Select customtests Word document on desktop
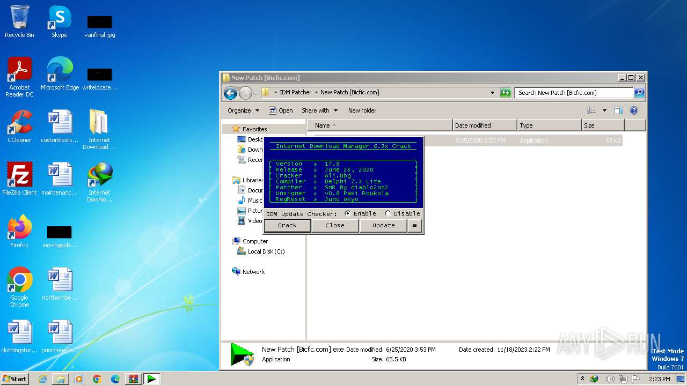 click(x=60, y=127)
